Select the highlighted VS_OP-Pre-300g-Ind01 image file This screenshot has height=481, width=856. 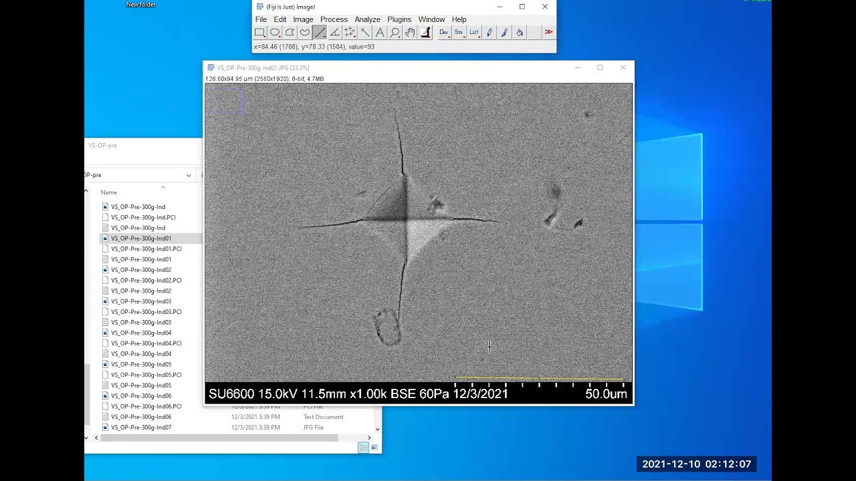coord(141,238)
